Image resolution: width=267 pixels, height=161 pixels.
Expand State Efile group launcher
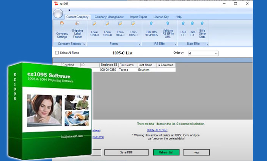pos(207,44)
